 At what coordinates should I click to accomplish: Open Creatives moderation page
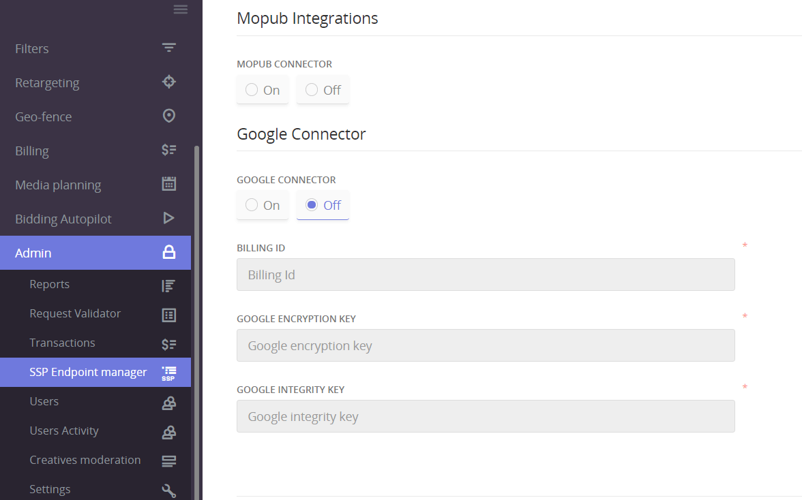[x=95, y=460]
